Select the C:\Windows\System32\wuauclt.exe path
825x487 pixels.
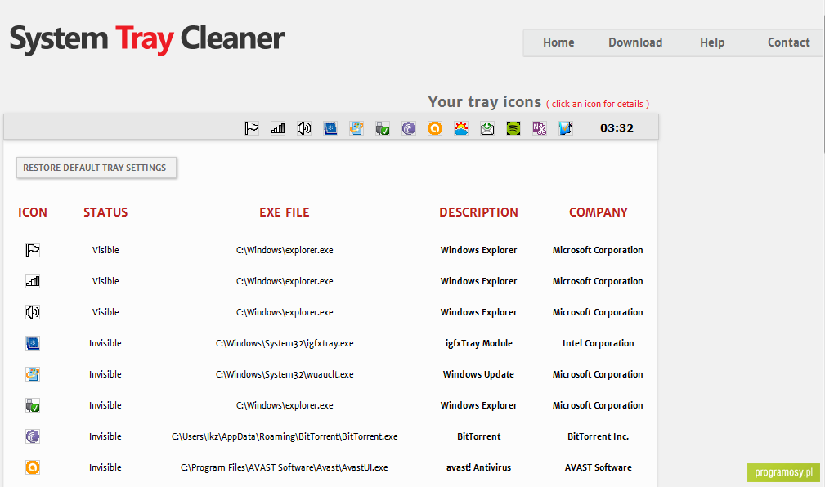[285, 374]
